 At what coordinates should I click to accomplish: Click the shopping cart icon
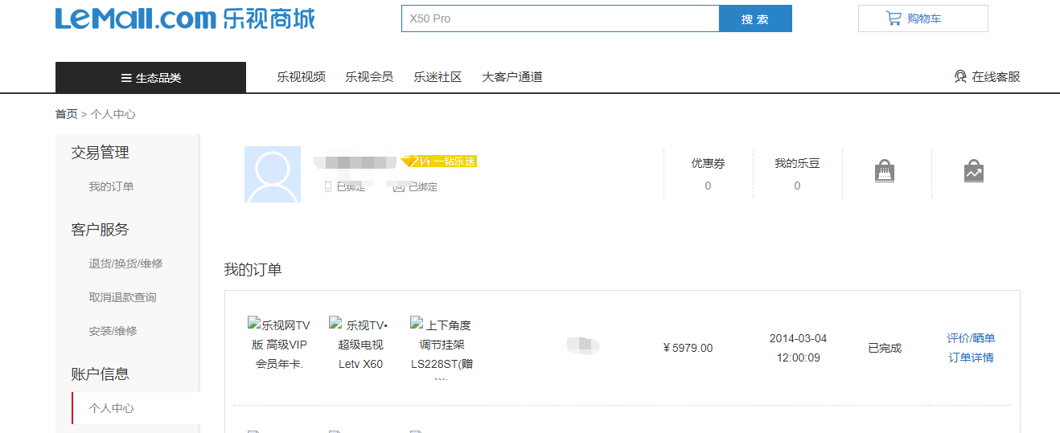coord(894,18)
